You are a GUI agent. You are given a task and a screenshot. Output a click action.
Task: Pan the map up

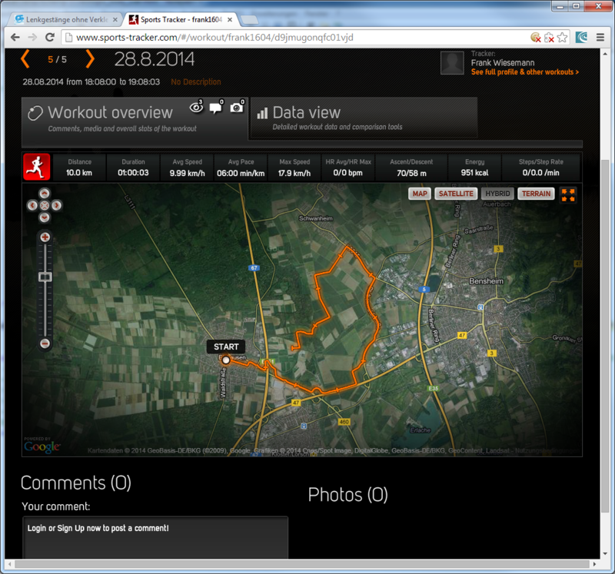pos(45,194)
